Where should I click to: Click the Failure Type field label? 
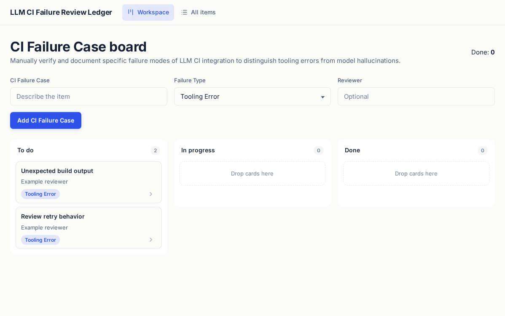point(190,80)
